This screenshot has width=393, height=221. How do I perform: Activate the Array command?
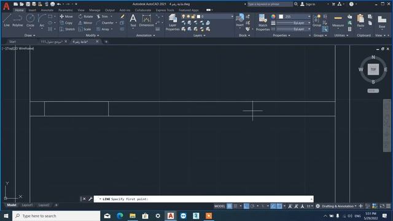103,29
